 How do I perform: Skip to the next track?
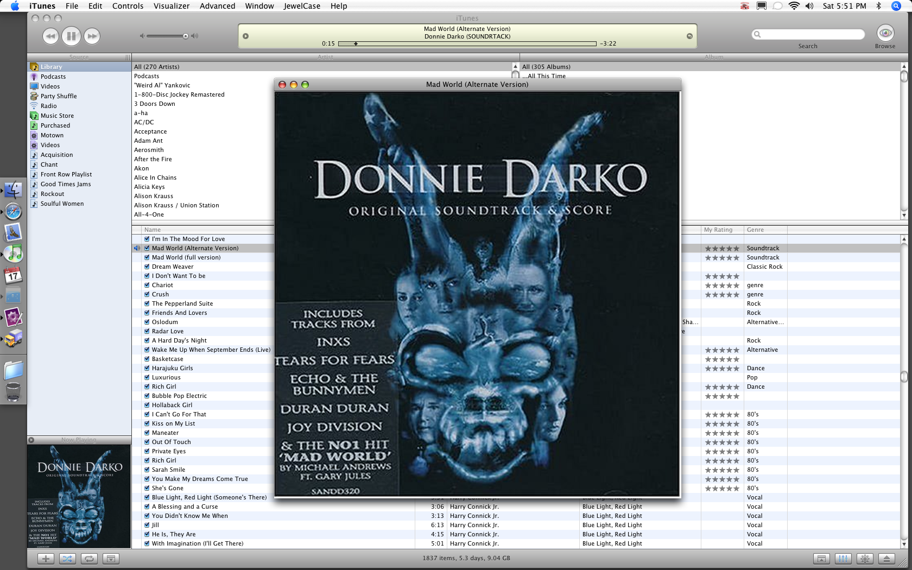(92, 36)
